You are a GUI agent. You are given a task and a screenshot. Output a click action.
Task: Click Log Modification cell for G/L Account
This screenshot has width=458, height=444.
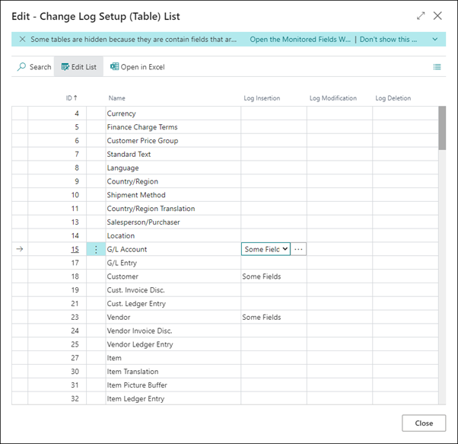click(x=340, y=249)
